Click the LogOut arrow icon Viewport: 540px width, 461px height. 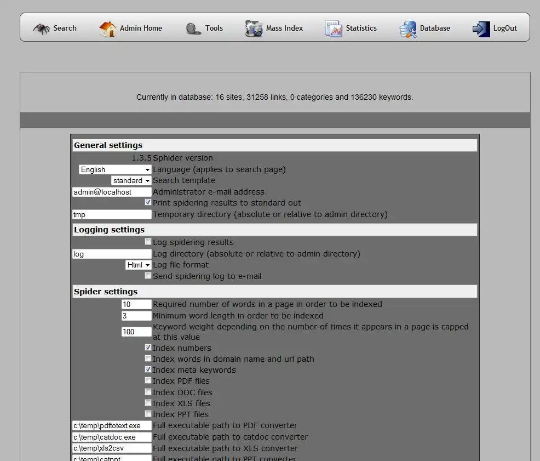point(481,29)
